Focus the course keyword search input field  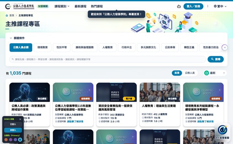107,59
